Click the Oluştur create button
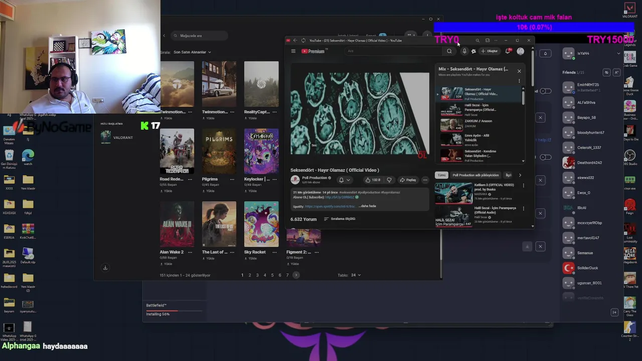 [x=490, y=51]
